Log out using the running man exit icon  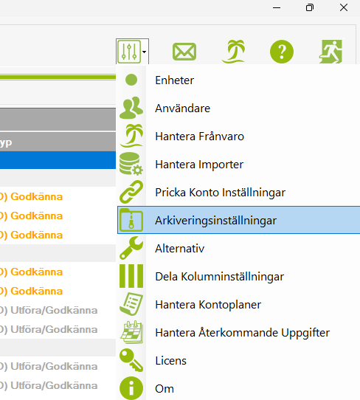330,52
